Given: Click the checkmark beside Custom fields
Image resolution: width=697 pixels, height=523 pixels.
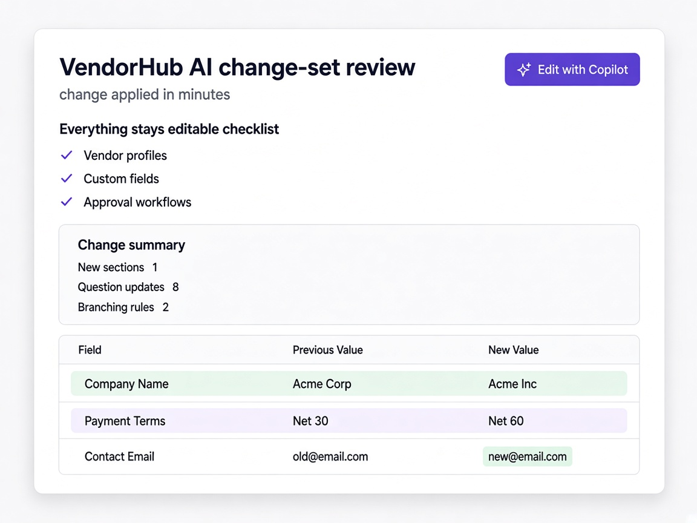Looking at the screenshot, I should [67, 179].
